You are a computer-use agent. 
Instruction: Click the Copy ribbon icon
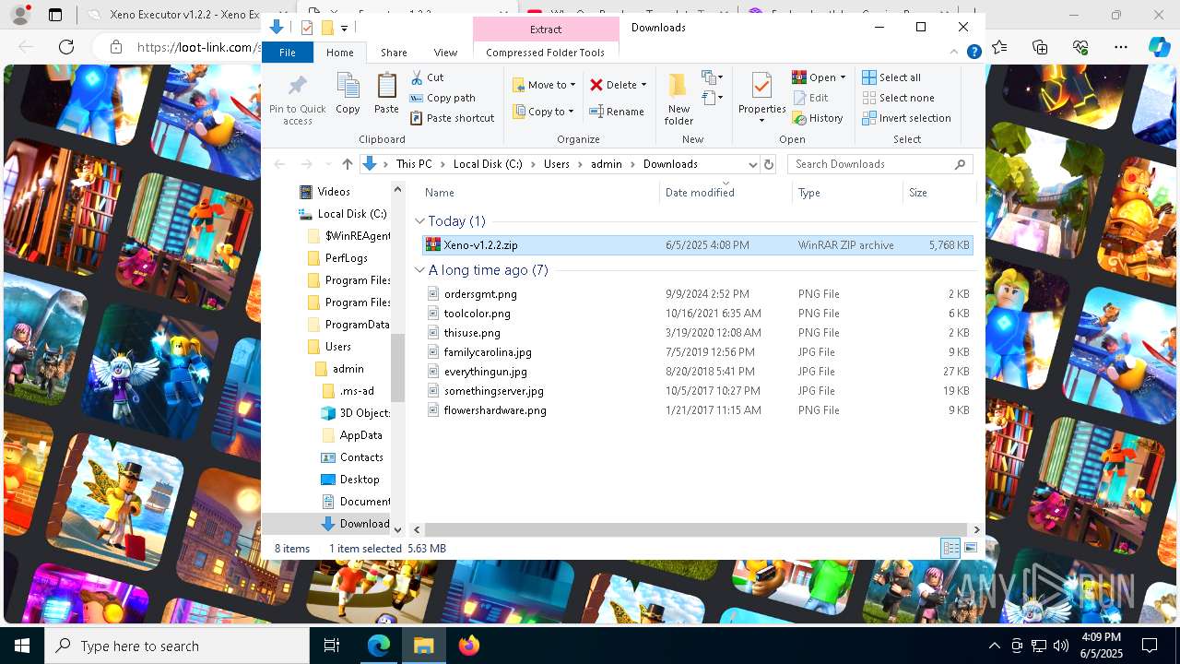[x=348, y=93]
